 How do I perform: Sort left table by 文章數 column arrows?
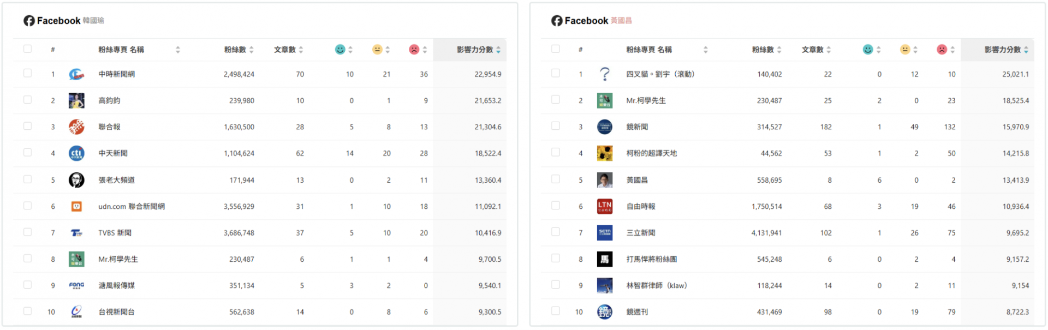tap(301, 50)
